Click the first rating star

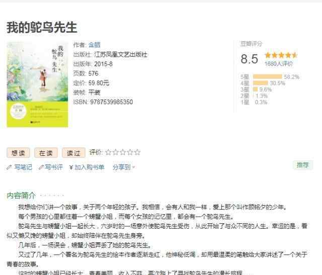coord(108,152)
